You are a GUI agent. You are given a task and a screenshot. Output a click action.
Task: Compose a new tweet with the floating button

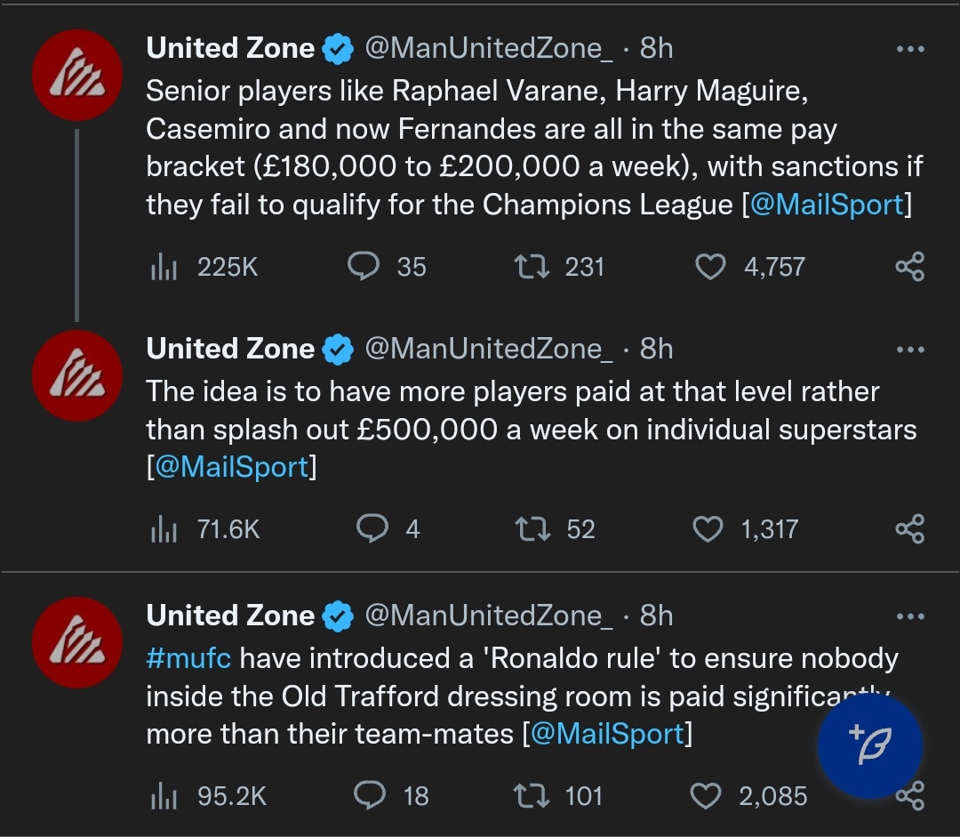pos(869,745)
